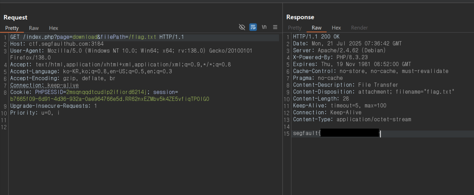This screenshot has width=474, height=195.
Task: Switch to the Request Pretty tab
Action: pyautogui.click(x=12, y=28)
